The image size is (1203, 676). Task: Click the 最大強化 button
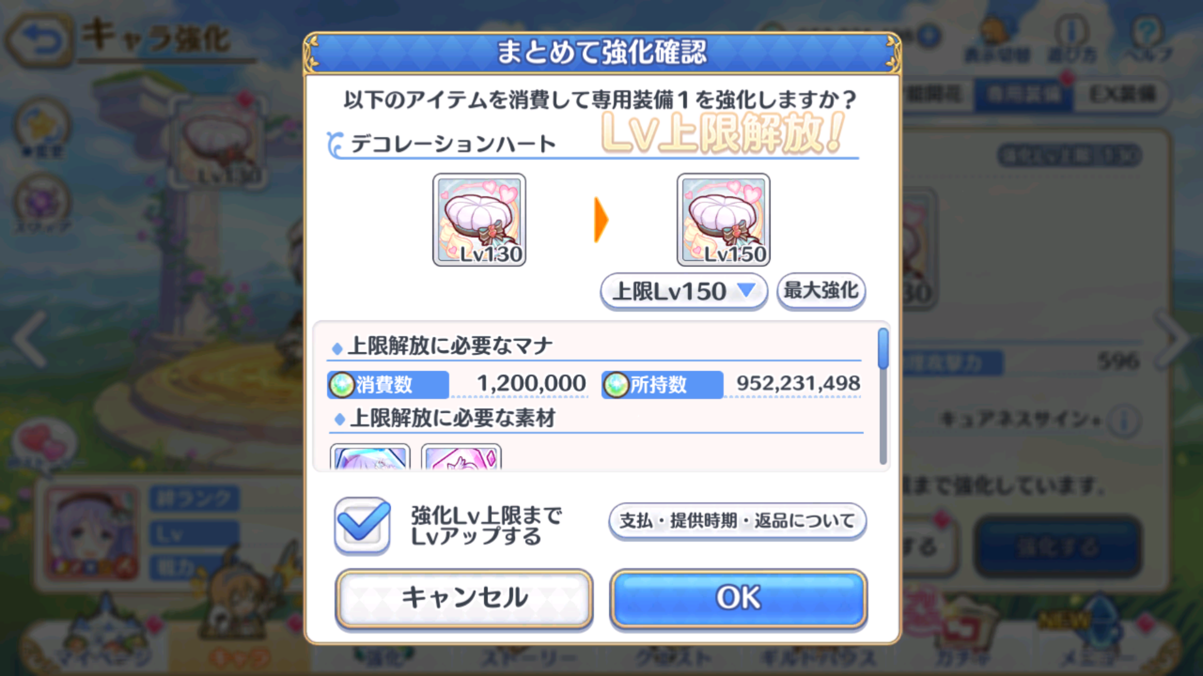[x=821, y=291]
